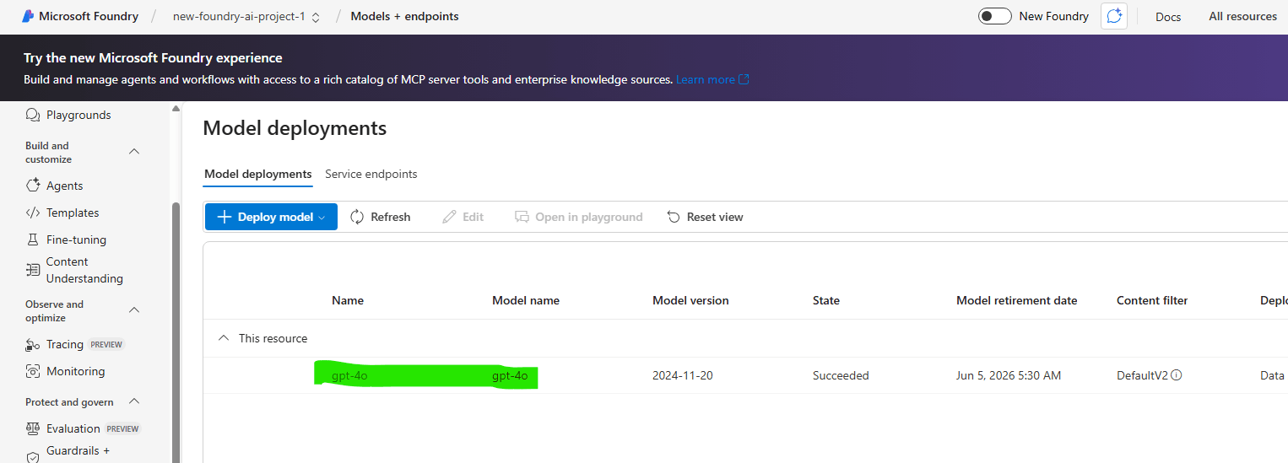The width and height of the screenshot is (1288, 463).
Task: Collapse the Observe and optimize section
Action: (134, 310)
